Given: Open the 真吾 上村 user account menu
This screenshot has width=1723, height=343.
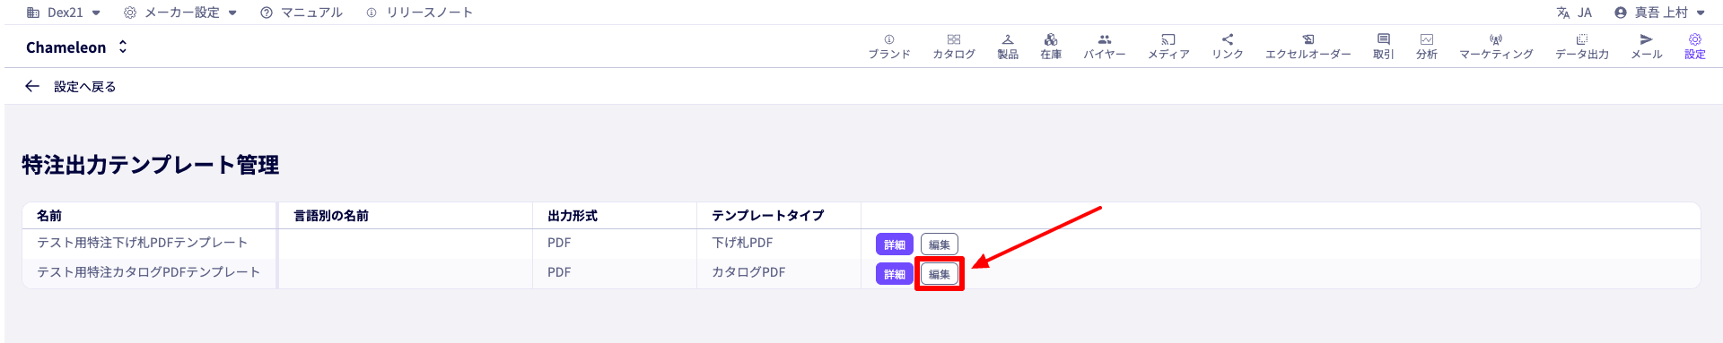Looking at the screenshot, I should pyautogui.click(x=1659, y=13).
